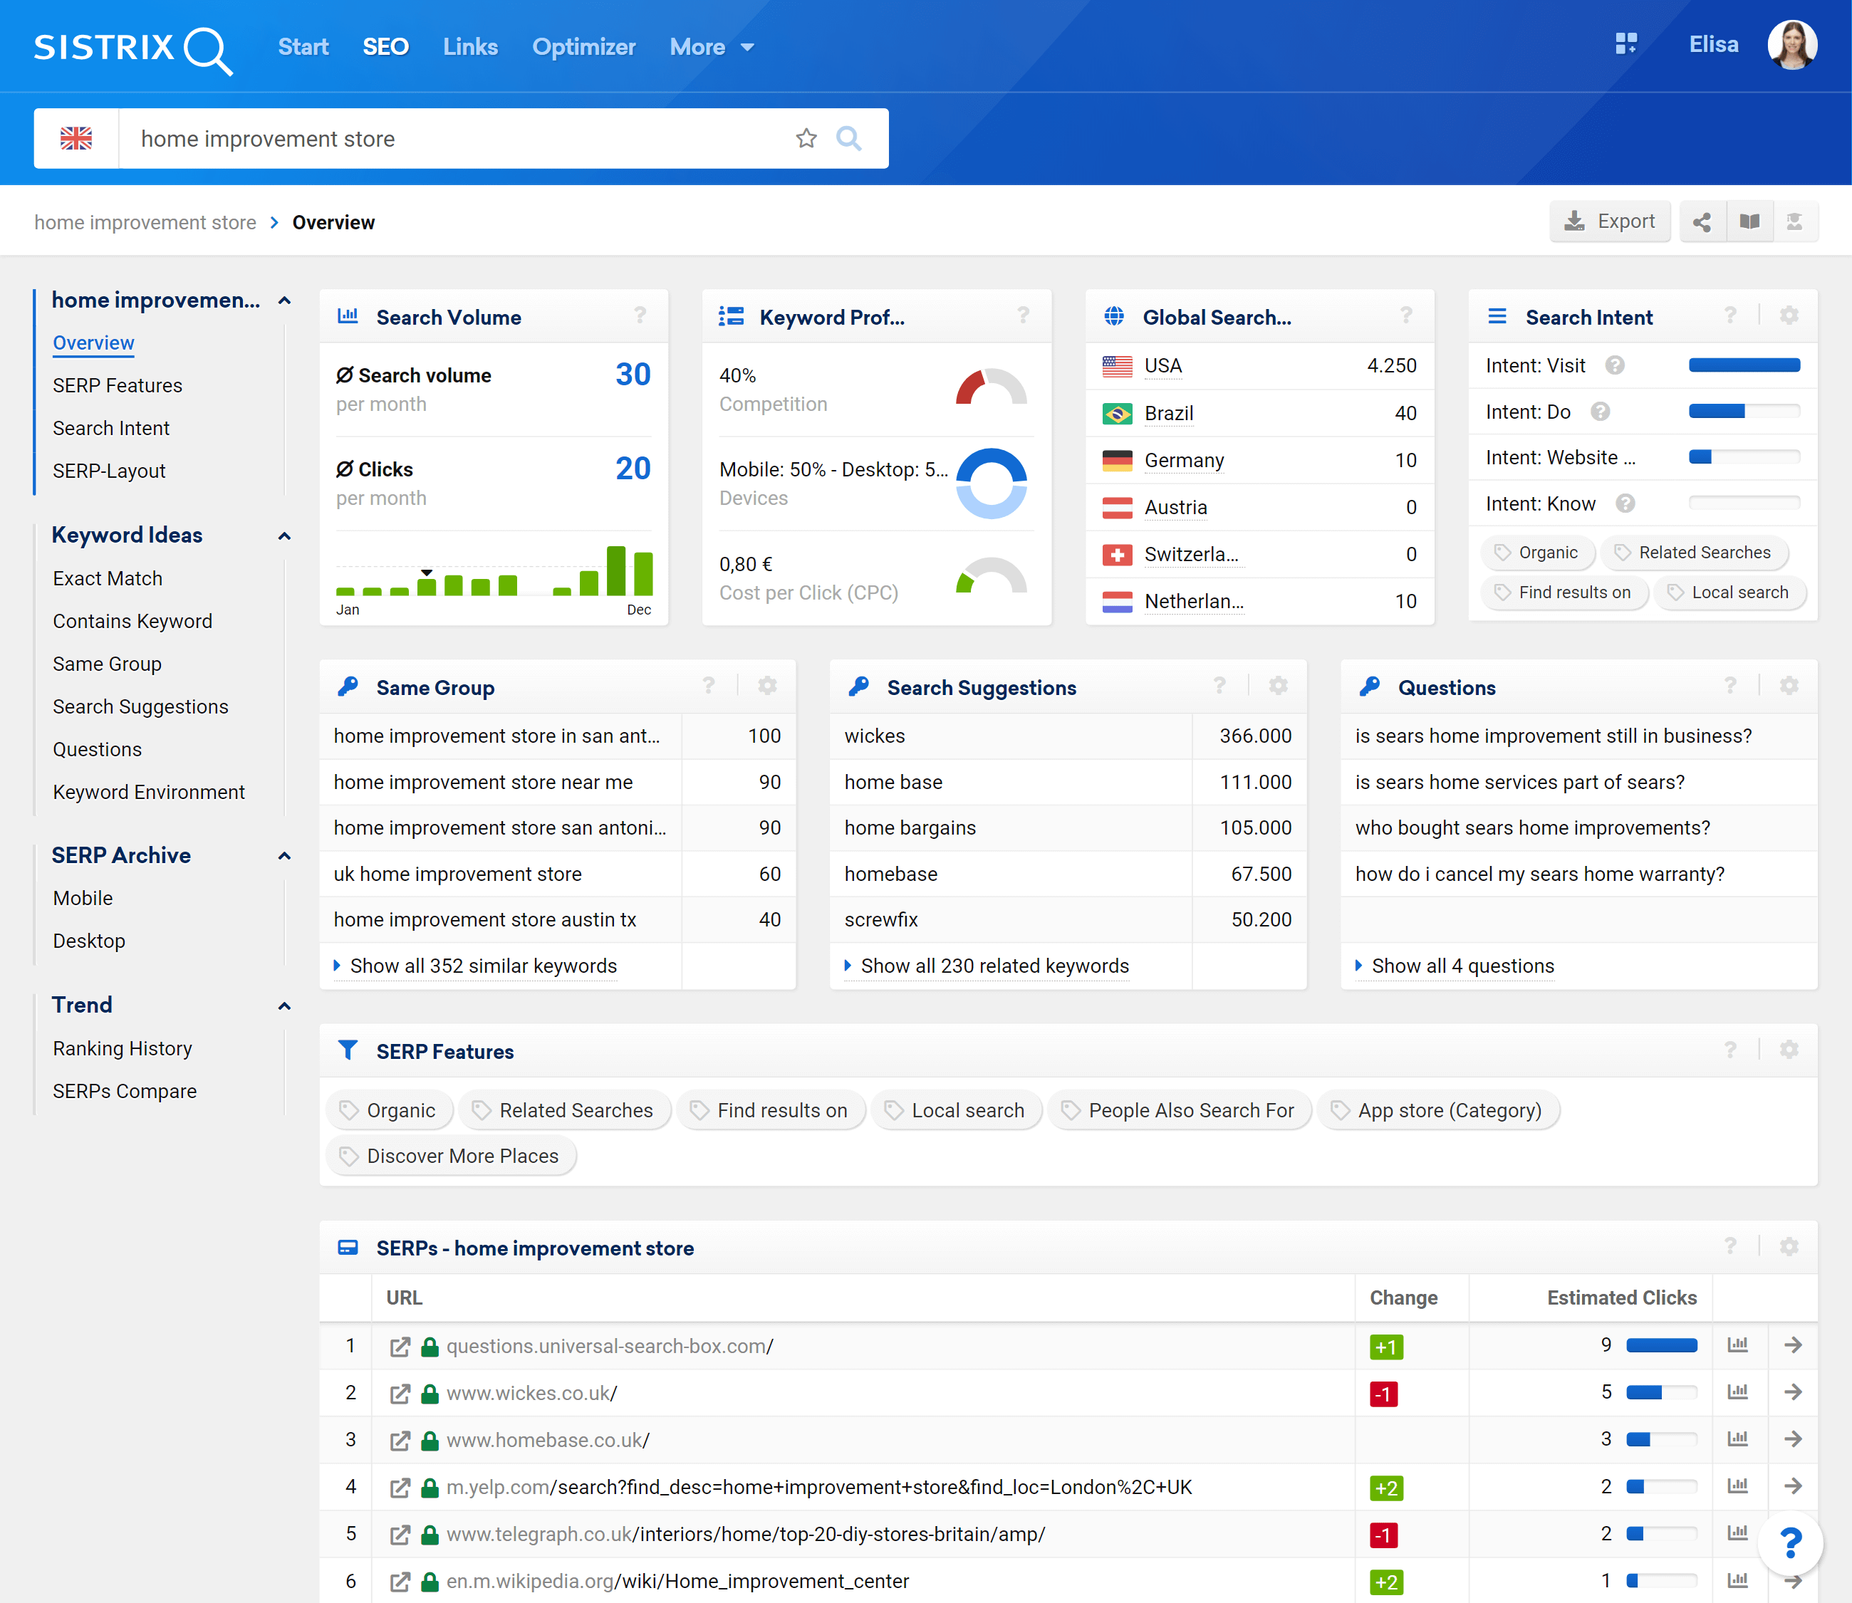The image size is (1852, 1603).
Task: Open Search Intent card settings gear
Action: 1789,315
